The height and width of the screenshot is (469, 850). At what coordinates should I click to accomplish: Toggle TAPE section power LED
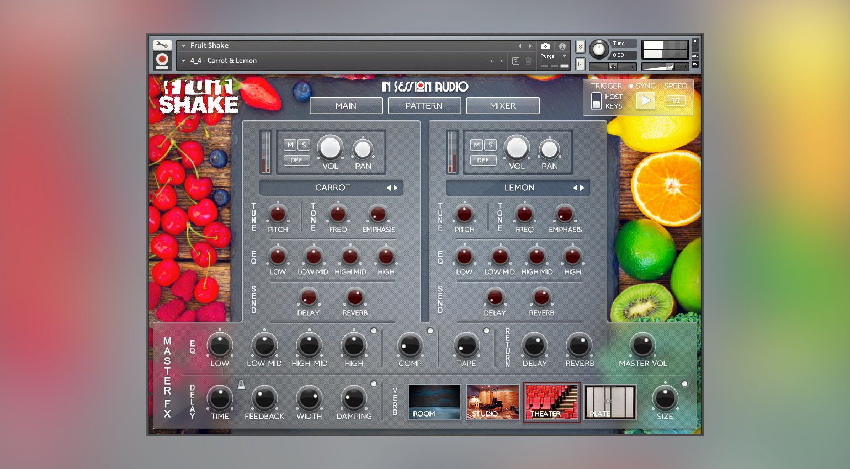point(486,331)
